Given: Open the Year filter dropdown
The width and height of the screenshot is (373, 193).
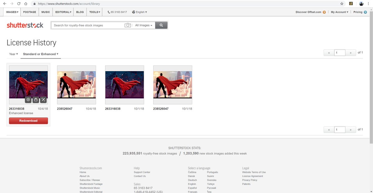Looking at the screenshot, I should pyautogui.click(x=13, y=54).
